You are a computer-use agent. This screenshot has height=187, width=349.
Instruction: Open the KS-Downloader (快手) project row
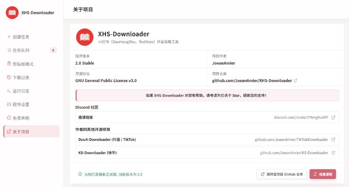pyautogui.click(x=207, y=153)
